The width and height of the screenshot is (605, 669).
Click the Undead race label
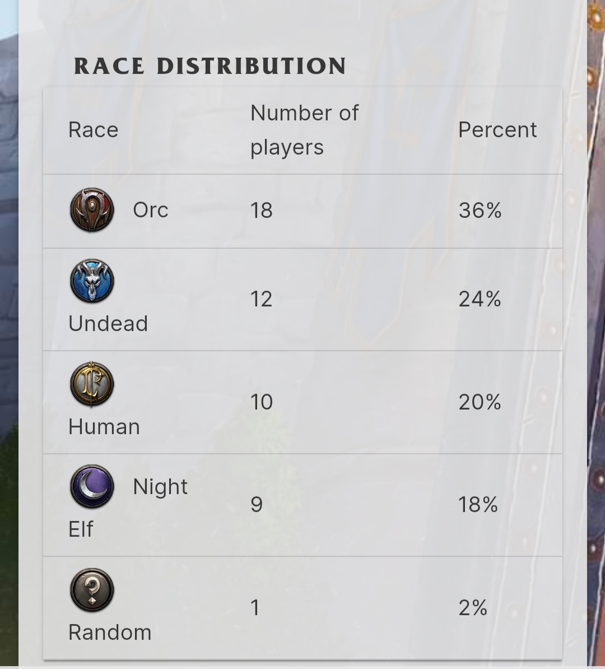coord(108,323)
